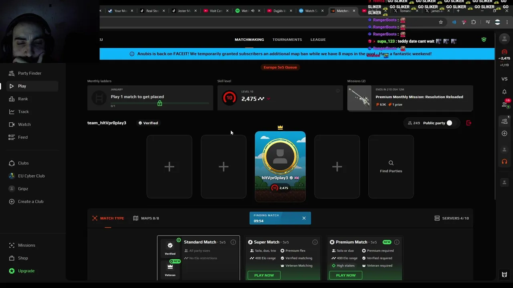Open friends list with 19 badge
Screen dimensions: 513x288
pos(505,104)
